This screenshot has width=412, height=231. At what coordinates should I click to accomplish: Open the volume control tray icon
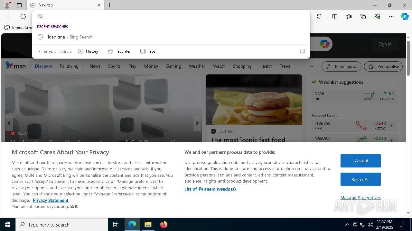(x=370, y=225)
